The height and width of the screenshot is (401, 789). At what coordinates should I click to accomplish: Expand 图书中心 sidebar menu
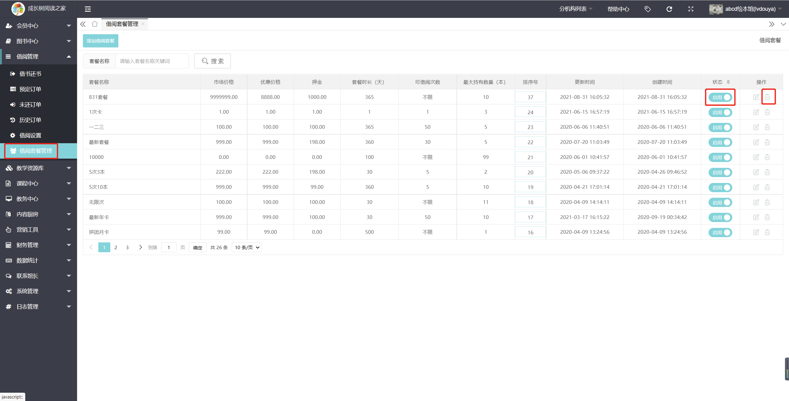click(x=39, y=41)
